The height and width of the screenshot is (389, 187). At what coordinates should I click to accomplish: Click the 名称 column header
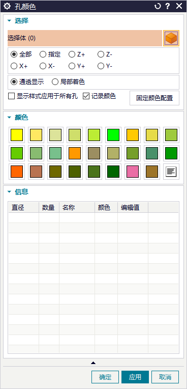(77, 208)
